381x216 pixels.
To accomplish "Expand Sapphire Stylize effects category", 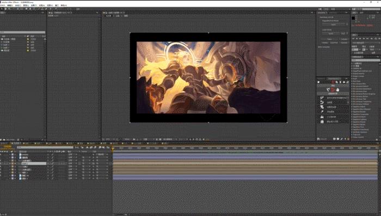I will pyautogui.click(x=352, y=124).
